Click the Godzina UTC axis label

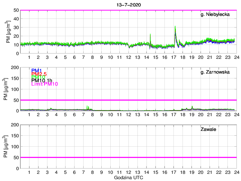click(x=128, y=177)
